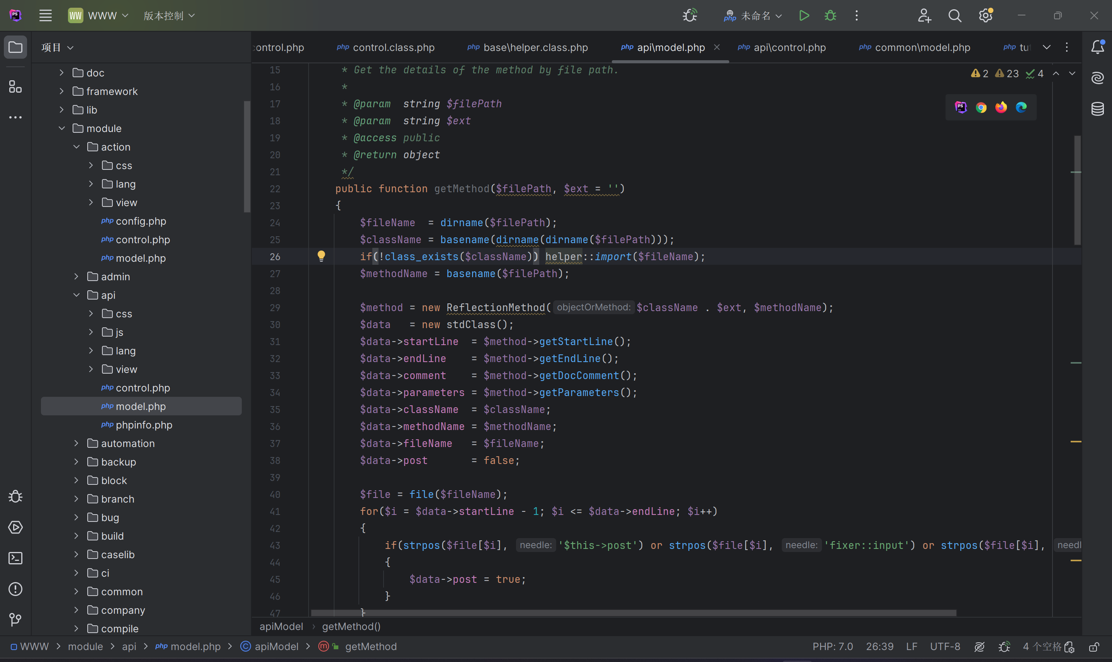Expand the framework folder
Image resolution: width=1112 pixels, height=662 pixels.
(62, 91)
